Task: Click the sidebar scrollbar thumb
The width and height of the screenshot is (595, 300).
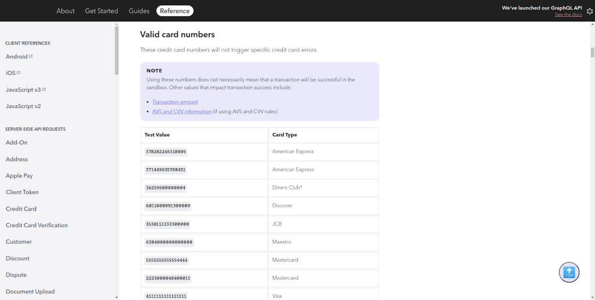Action: click(116, 49)
